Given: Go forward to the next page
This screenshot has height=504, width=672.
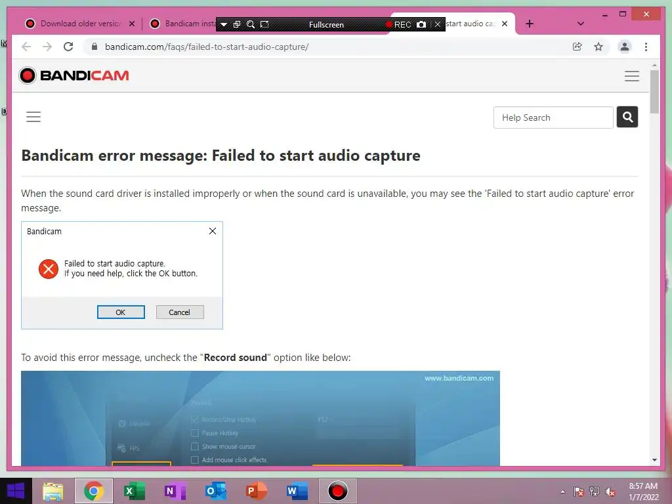Looking at the screenshot, I should point(47,47).
